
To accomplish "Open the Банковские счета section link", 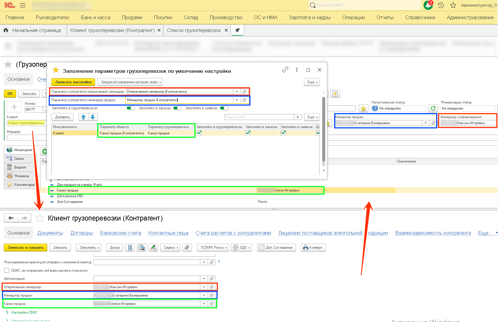I will (x=121, y=233).
